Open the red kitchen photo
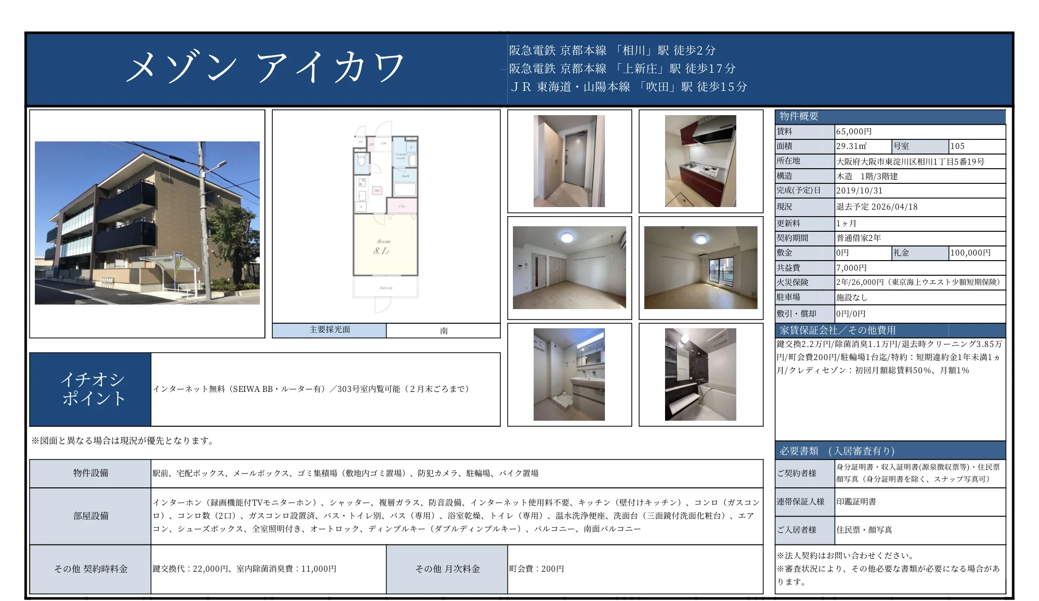 [700, 161]
